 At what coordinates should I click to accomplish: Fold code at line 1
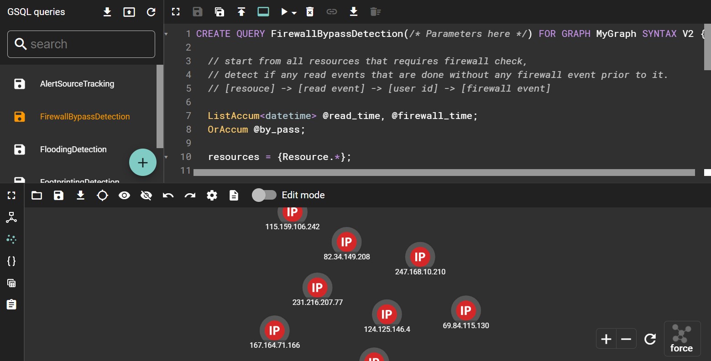point(166,34)
